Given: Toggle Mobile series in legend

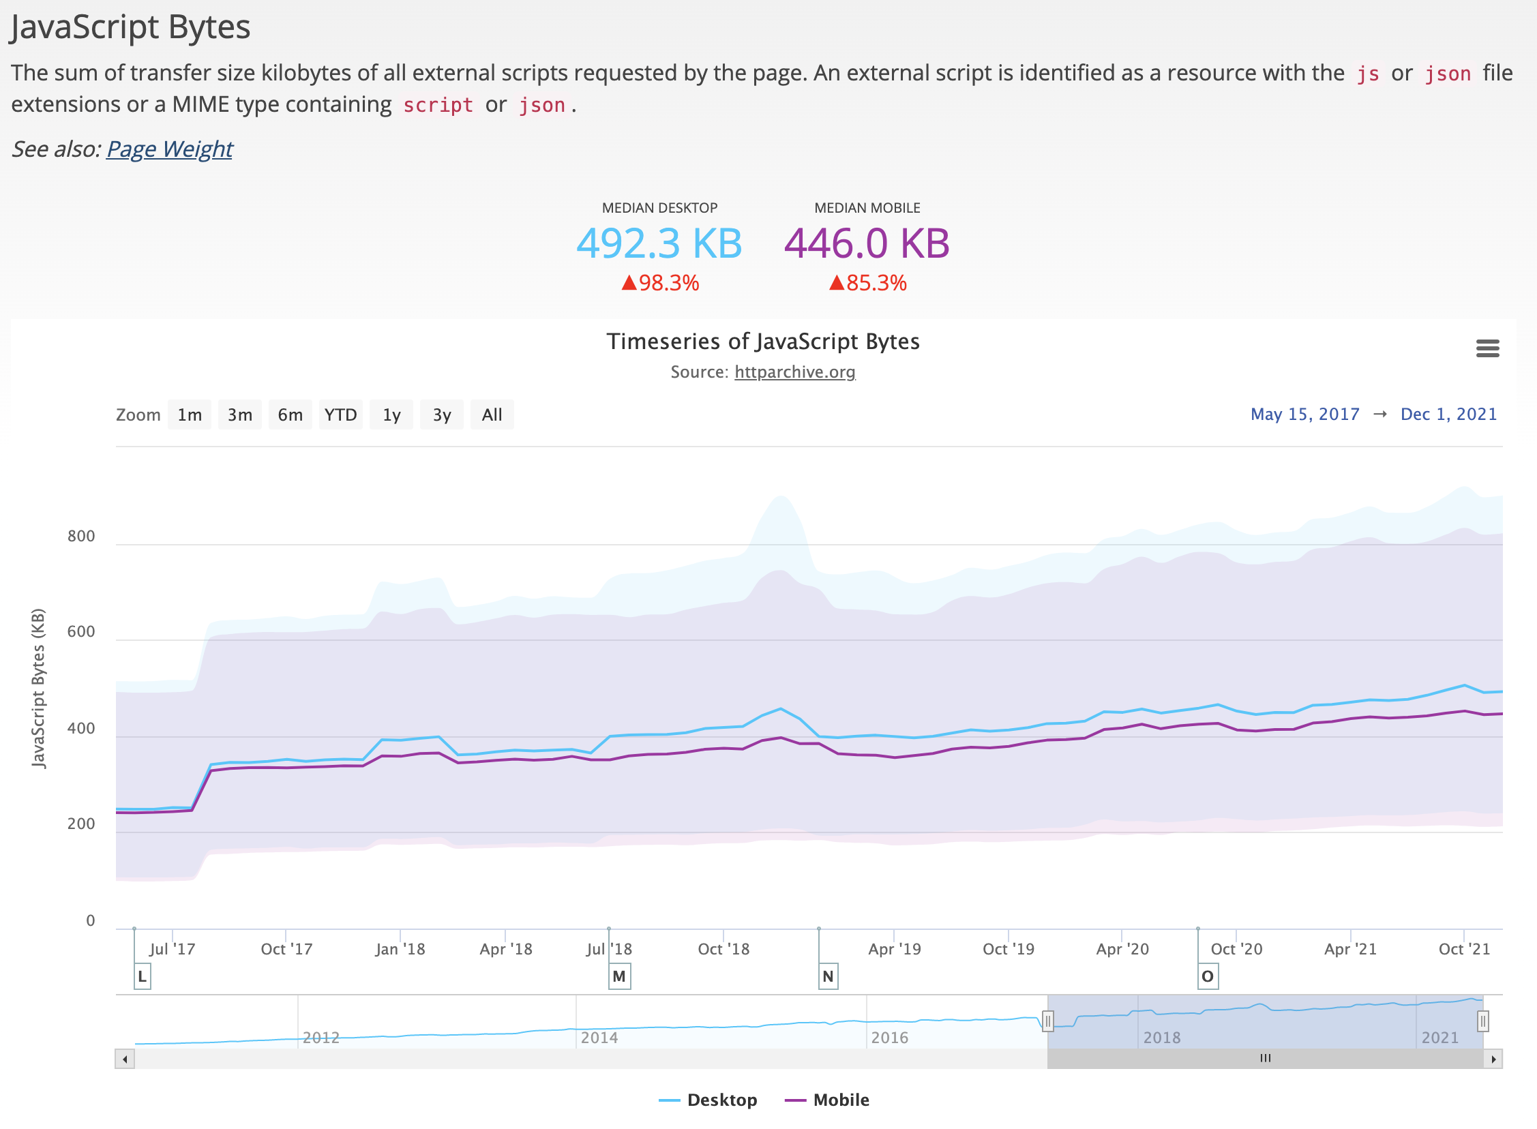Looking at the screenshot, I should pos(841,1100).
